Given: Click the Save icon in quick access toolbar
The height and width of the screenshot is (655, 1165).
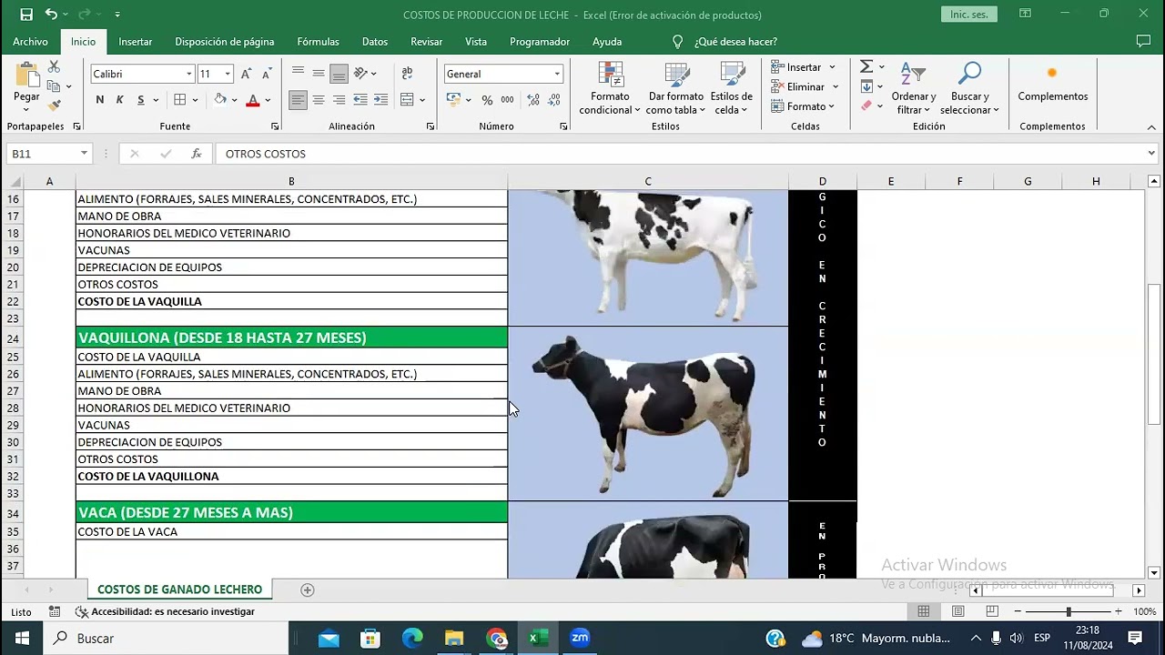Looking at the screenshot, I should tap(26, 15).
